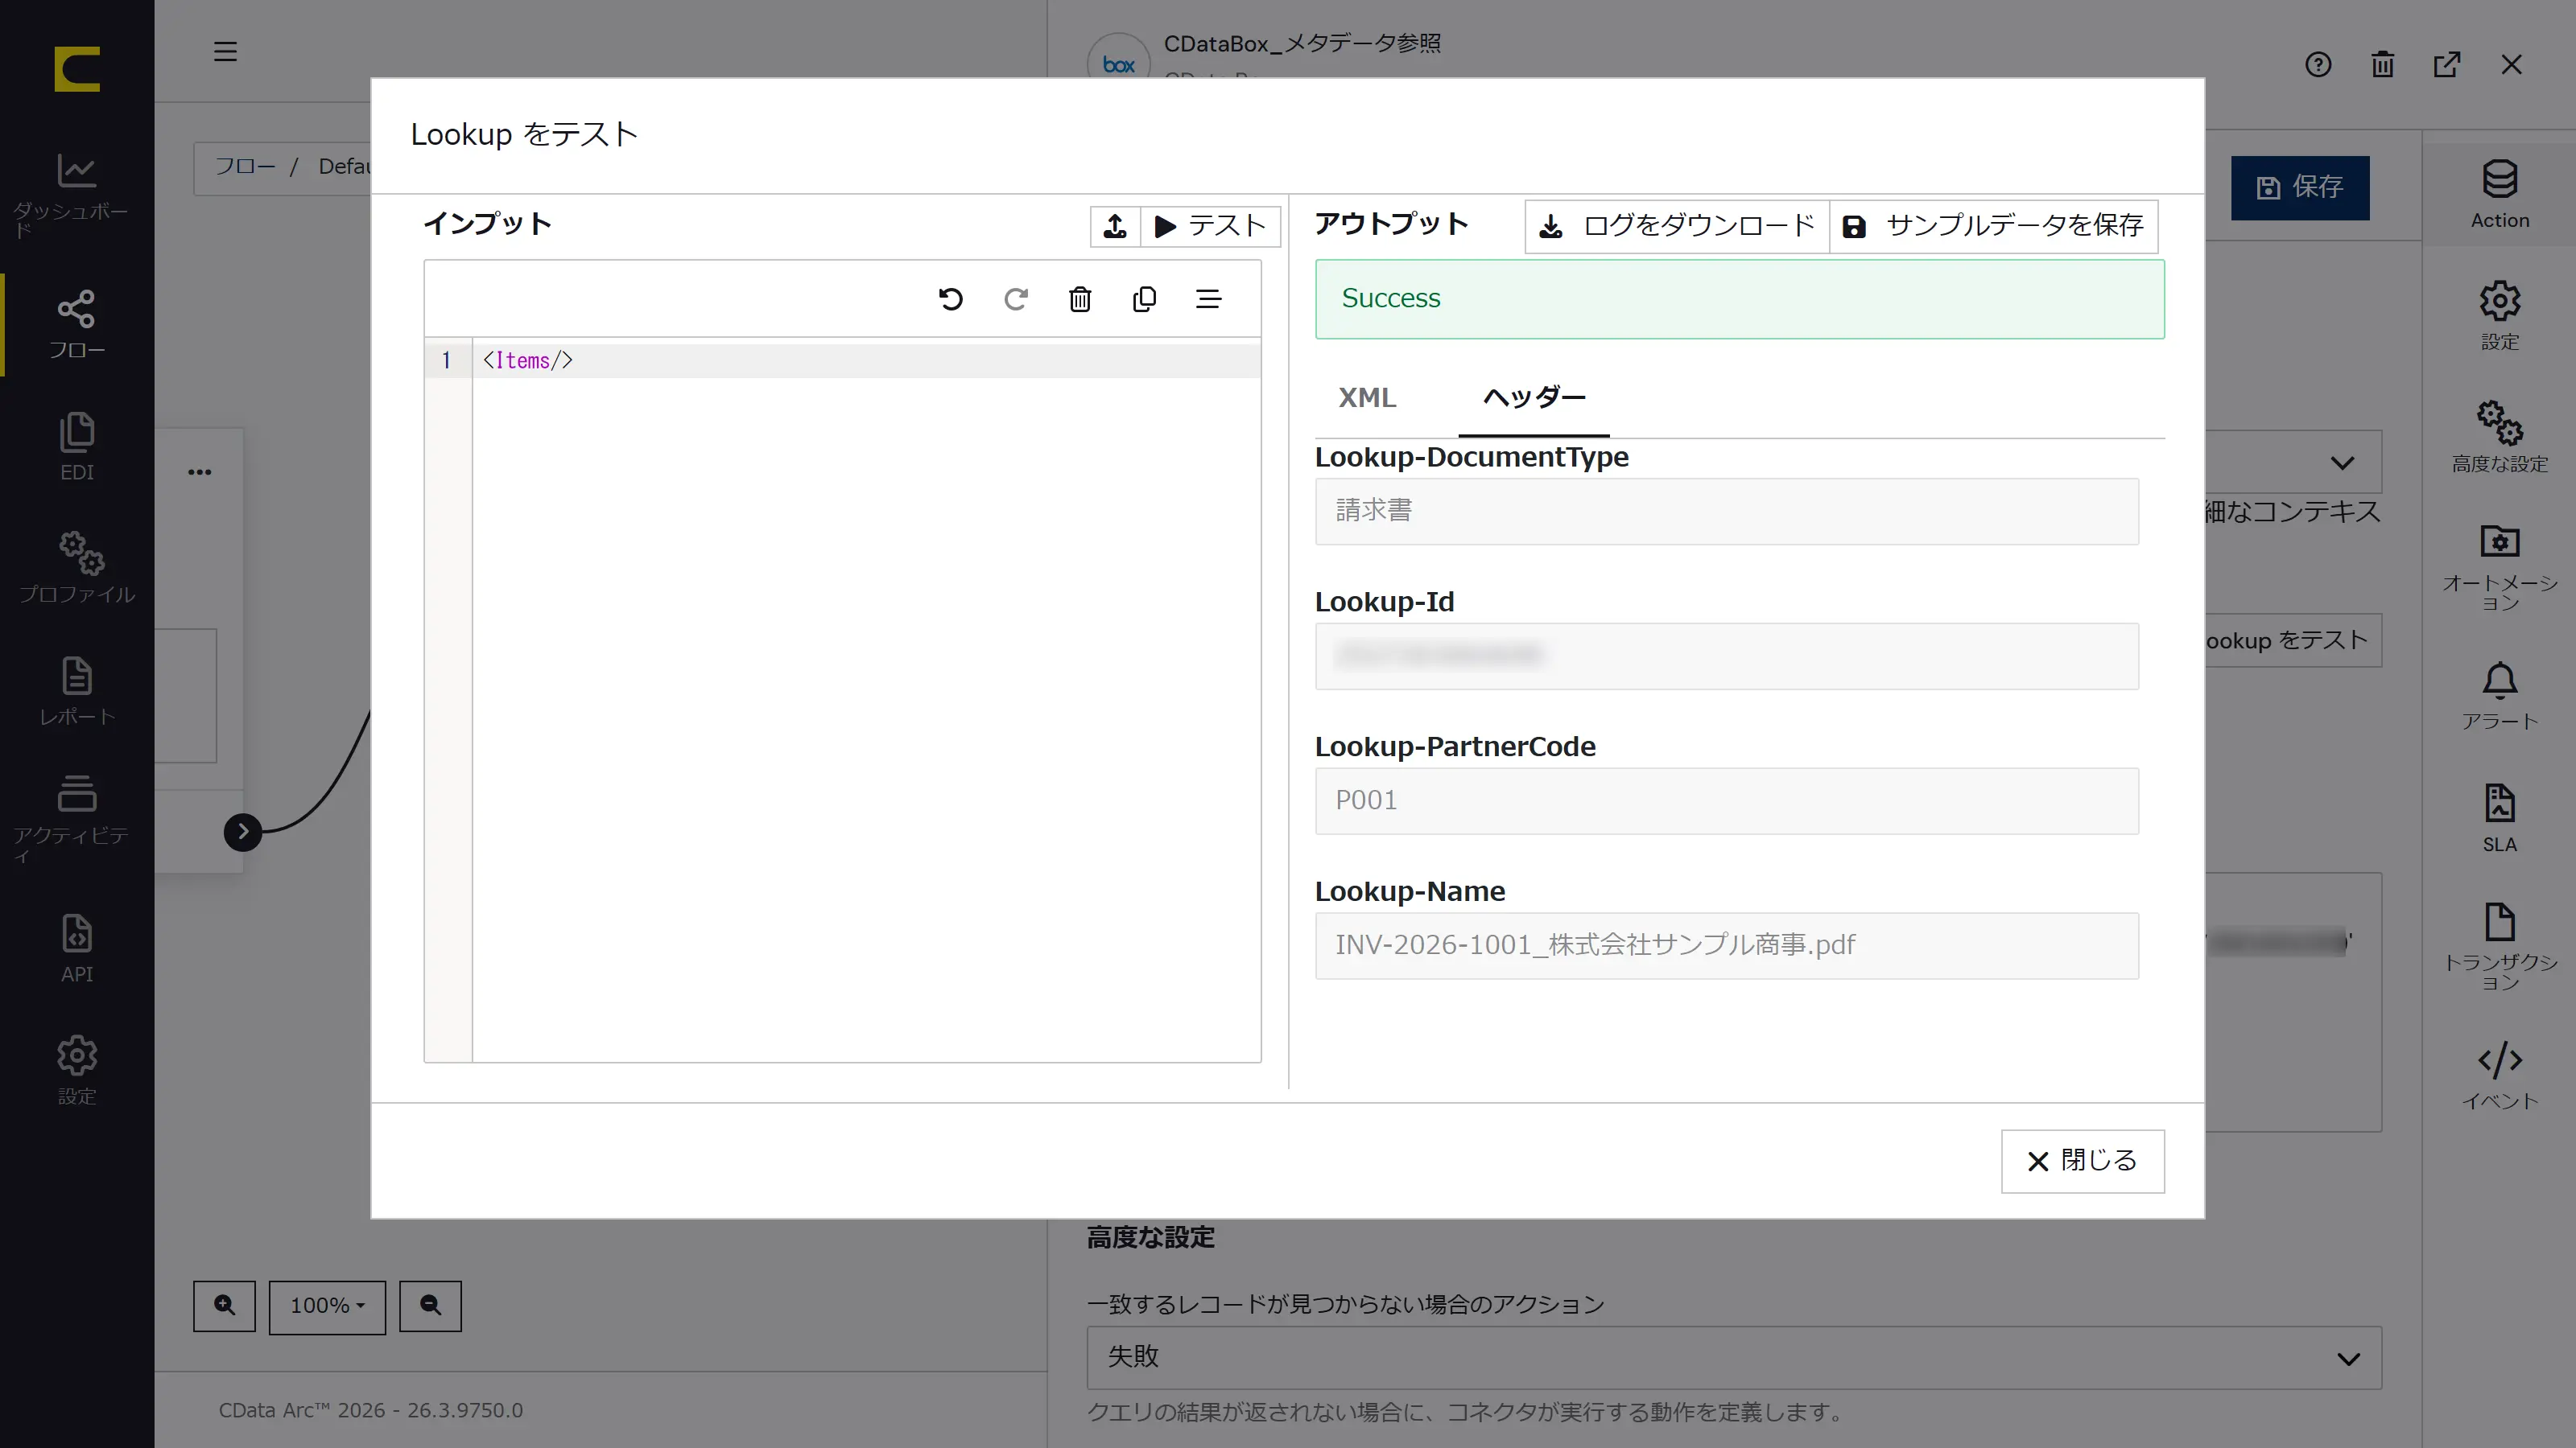The image size is (2576, 1448).
Task: Open the API sidebar item
Action: point(76,948)
